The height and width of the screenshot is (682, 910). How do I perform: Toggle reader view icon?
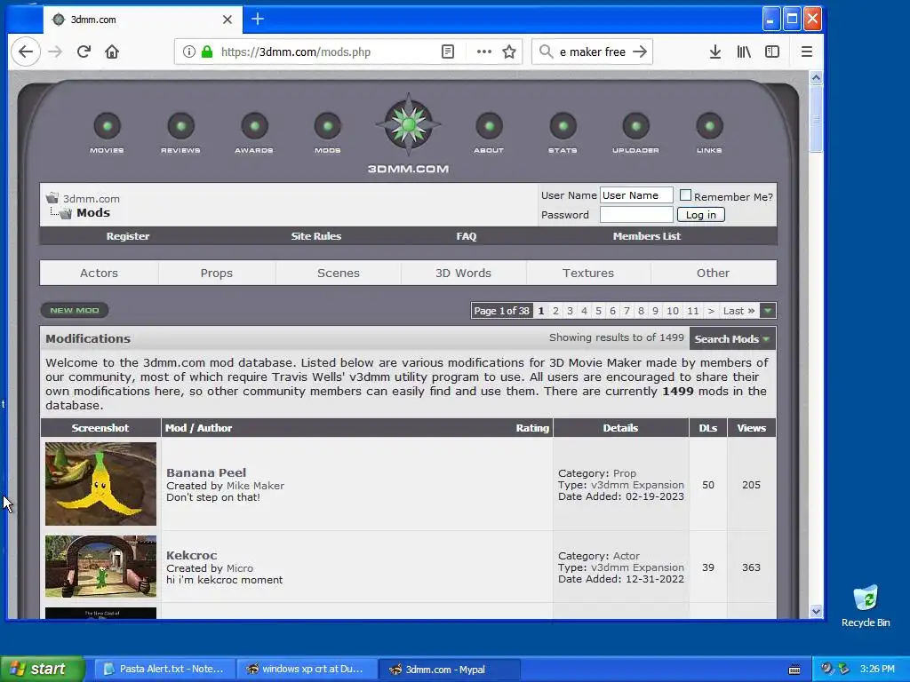pyautogui.click(x=448, y=52)
